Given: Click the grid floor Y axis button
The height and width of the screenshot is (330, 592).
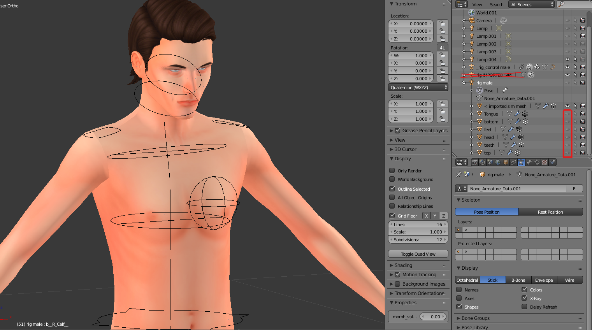Looking at the screenshot, I should click(x=435, y=216).
